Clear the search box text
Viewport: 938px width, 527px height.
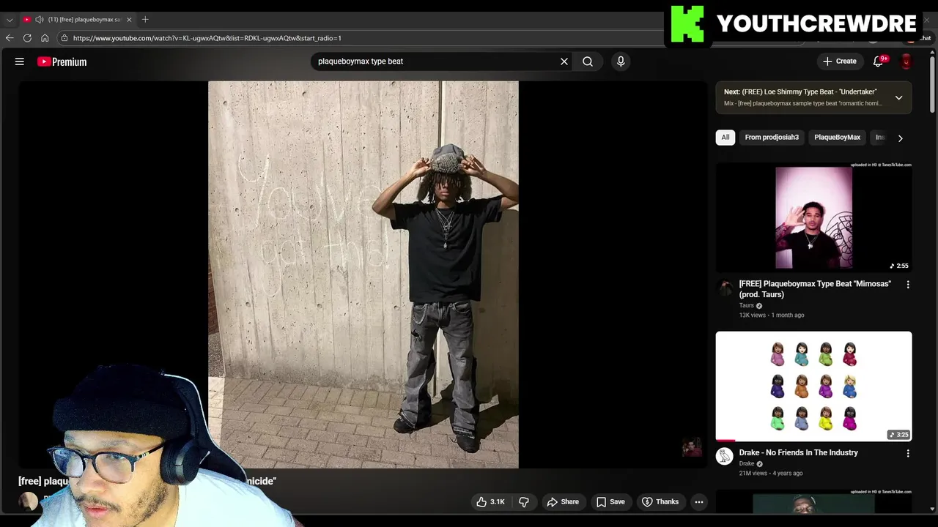564,61
